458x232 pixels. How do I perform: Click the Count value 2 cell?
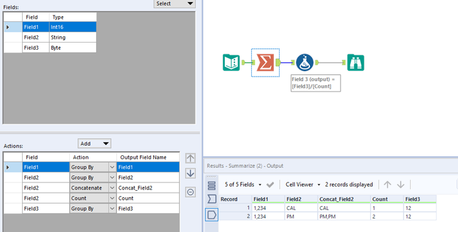[x=387, y=217]
